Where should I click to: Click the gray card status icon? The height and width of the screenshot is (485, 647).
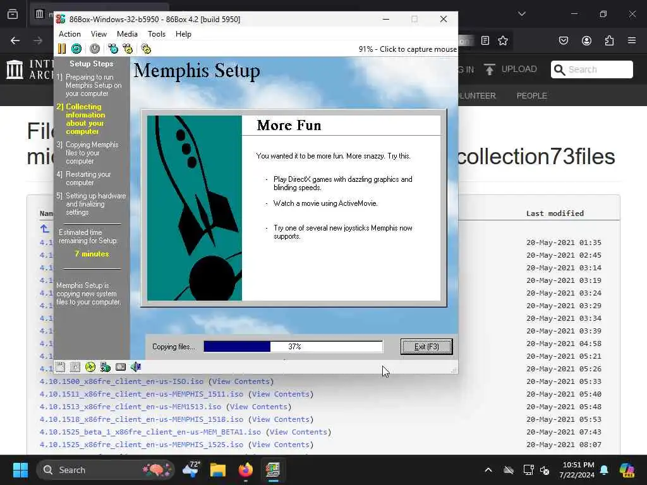(121, 367)
